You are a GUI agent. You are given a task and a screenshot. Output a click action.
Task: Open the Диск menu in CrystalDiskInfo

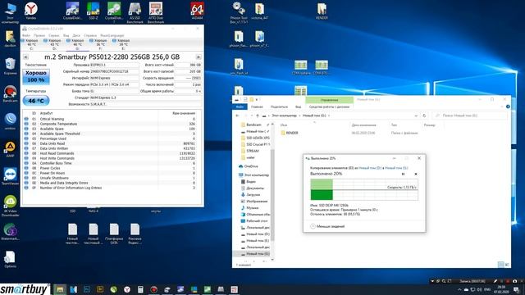76,35
